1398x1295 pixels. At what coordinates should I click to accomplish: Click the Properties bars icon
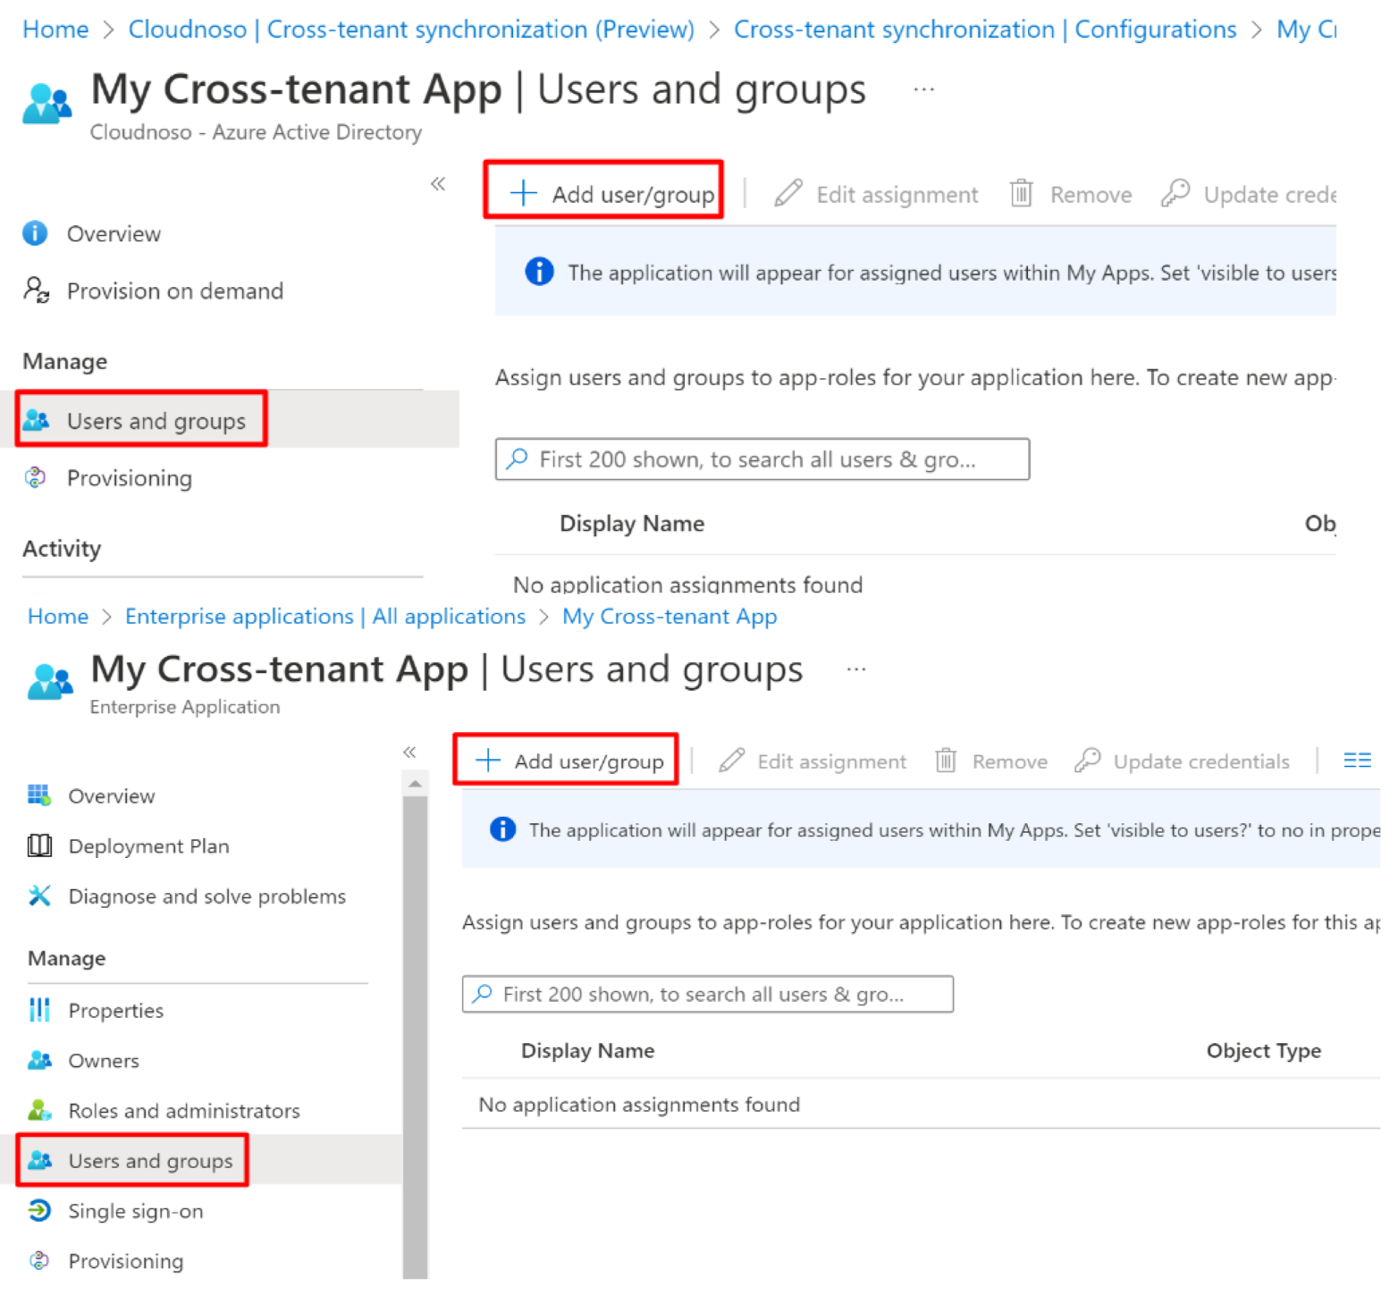pyautogui.click(x=39, y=1010)
